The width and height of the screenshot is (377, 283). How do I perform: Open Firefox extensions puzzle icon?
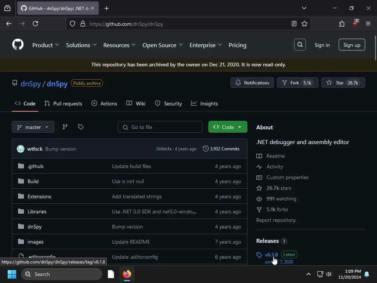click(x=342, y=24)
